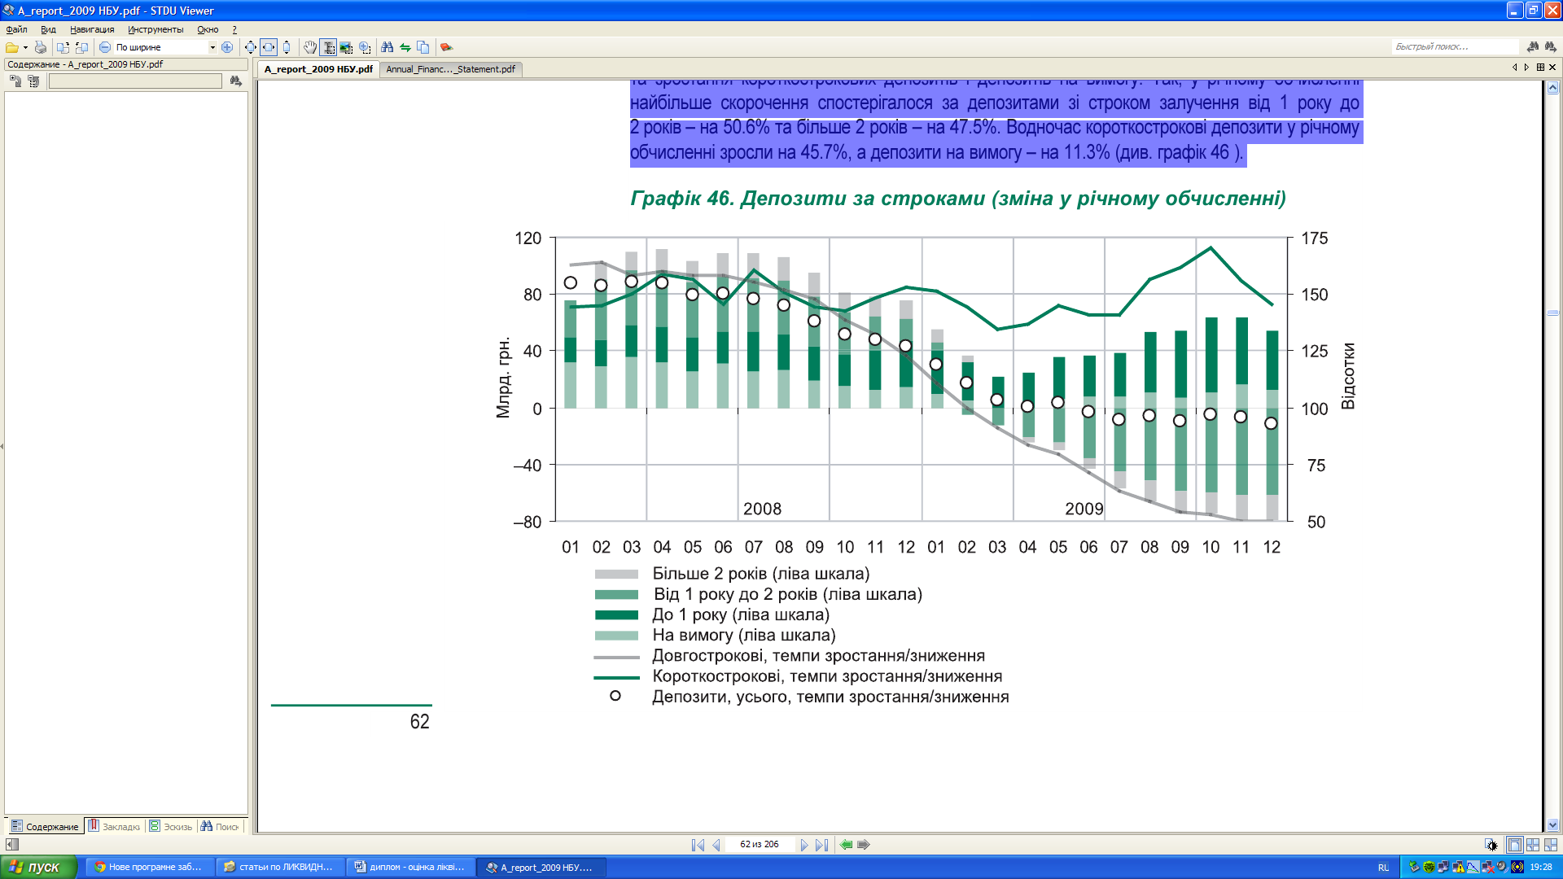Expand the recent files arrow beside Open
The image size is (1563, 879).
click(26, 47)
